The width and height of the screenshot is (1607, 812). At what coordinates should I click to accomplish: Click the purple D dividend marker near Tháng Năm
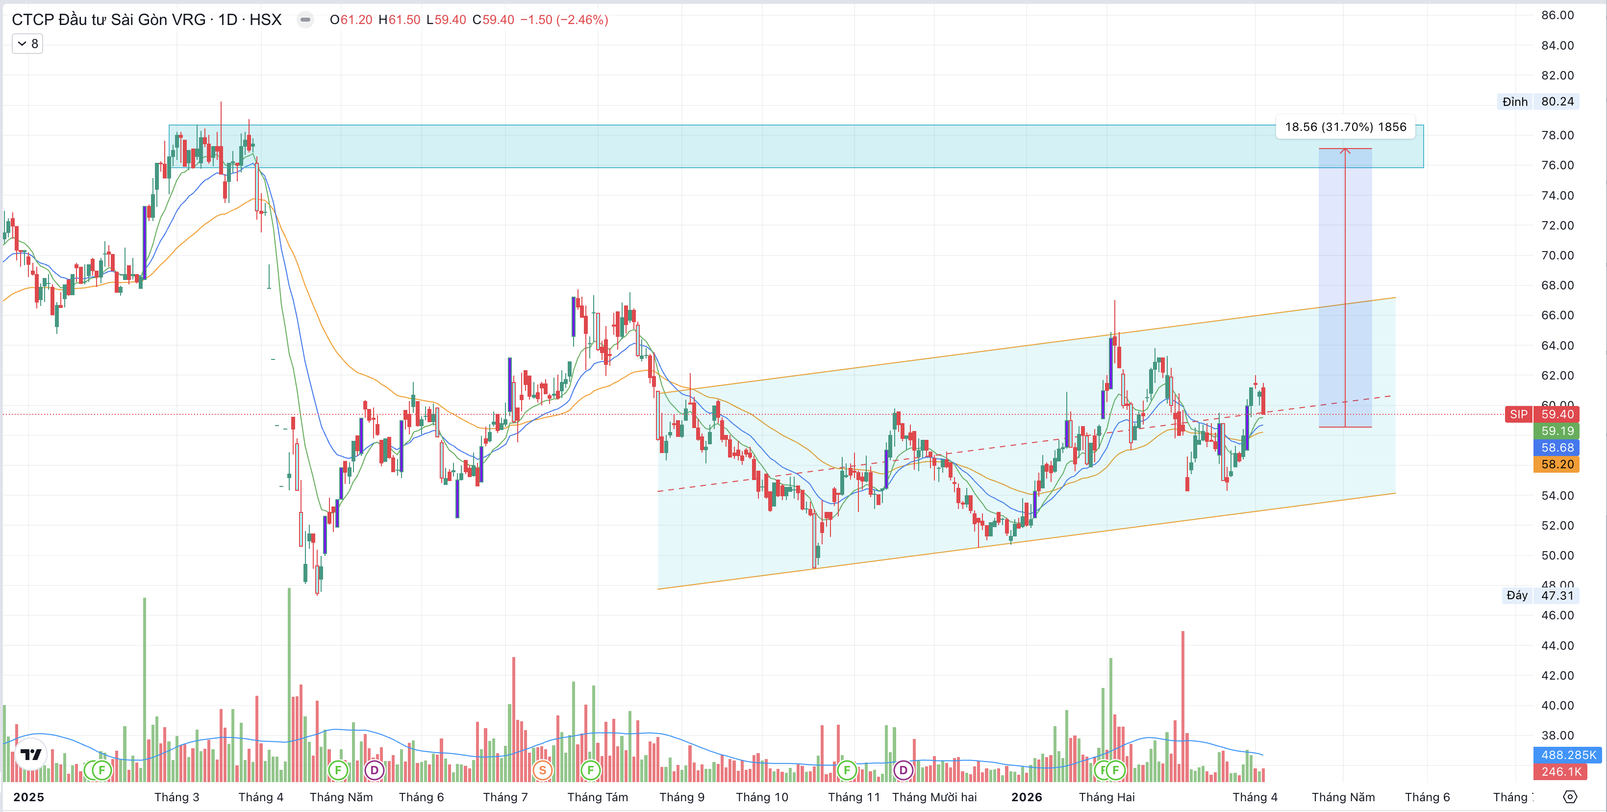[x=374, y=770]
